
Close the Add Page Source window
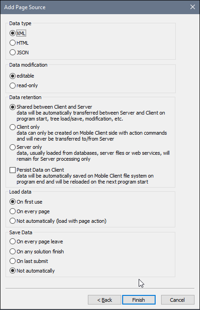pyautogui.click(x=193, y=7)
